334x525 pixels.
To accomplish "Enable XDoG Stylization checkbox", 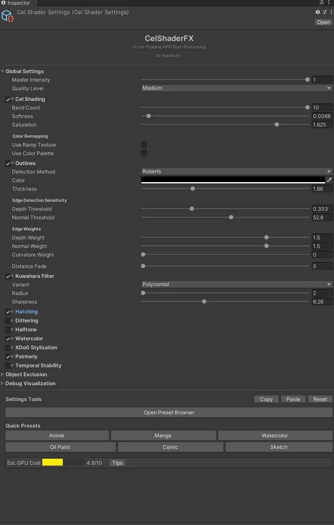I will pyautogui.click(x=8, y=348).
